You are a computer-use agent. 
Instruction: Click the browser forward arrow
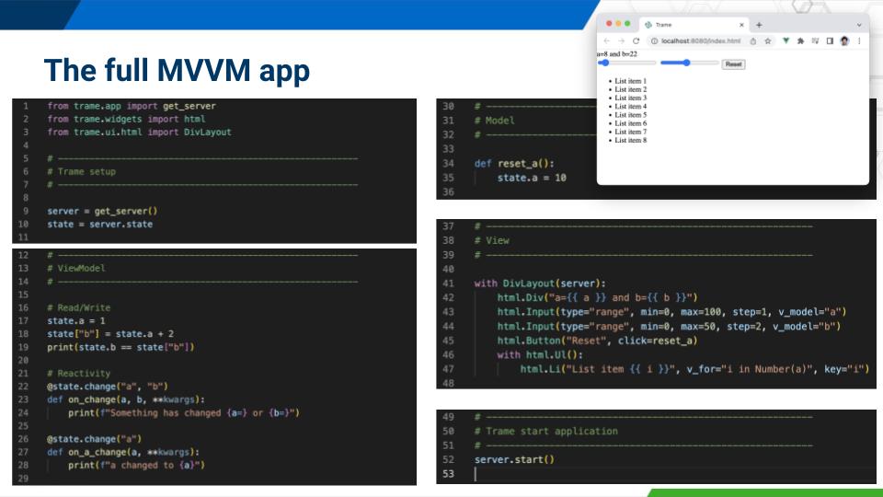(x=621, y=41)
